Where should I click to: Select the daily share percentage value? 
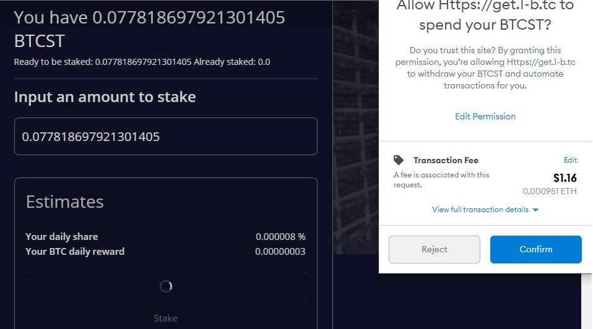[280, 237]
